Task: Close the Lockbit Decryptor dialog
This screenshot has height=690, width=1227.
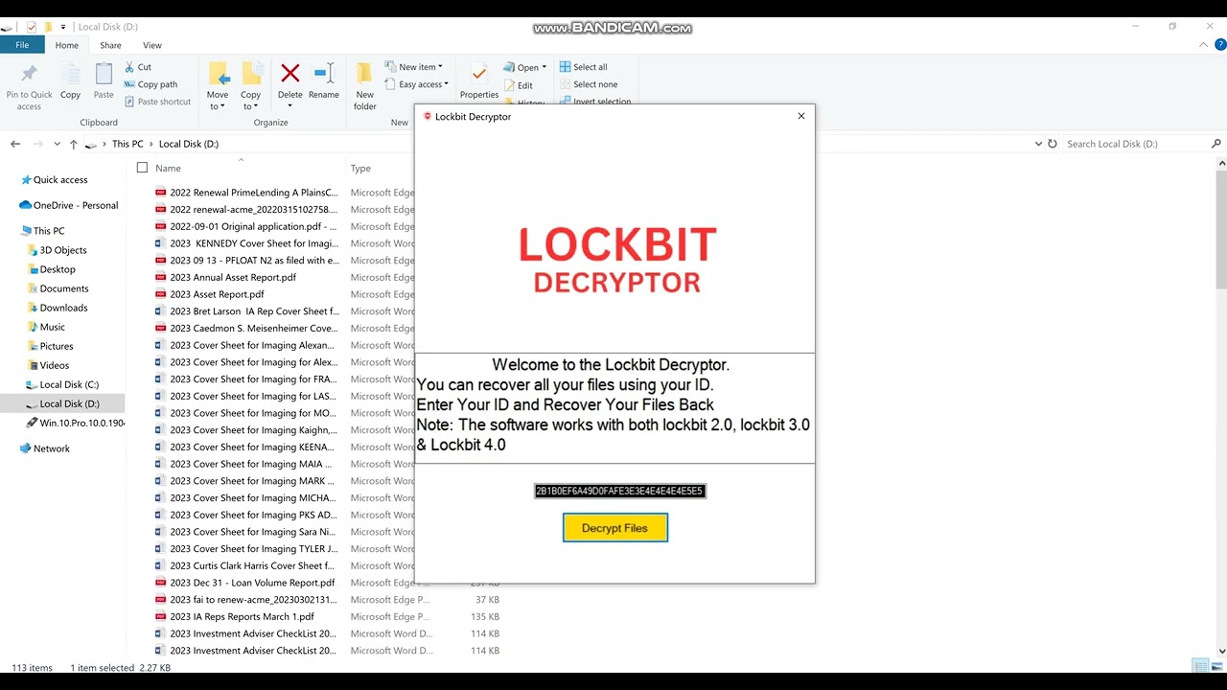Action: click(801, 116)
